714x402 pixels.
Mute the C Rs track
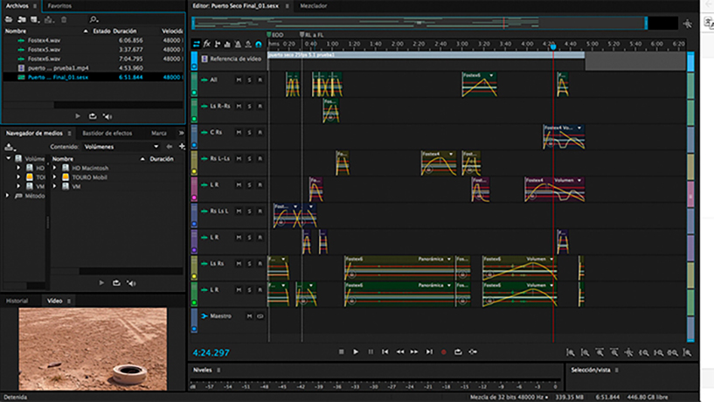pyautogui.click(x=239, y=133)
